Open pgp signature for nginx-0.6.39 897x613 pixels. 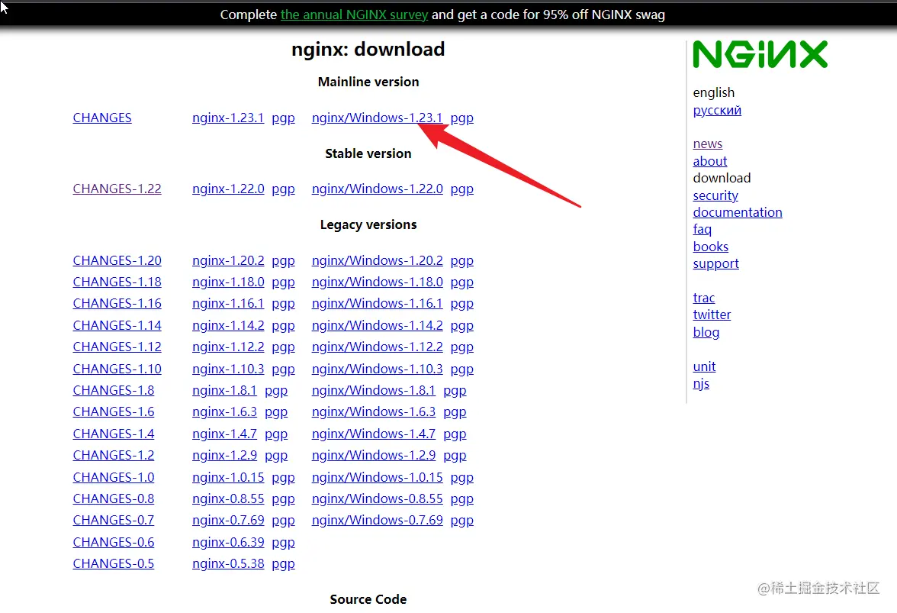coord(283,543)
